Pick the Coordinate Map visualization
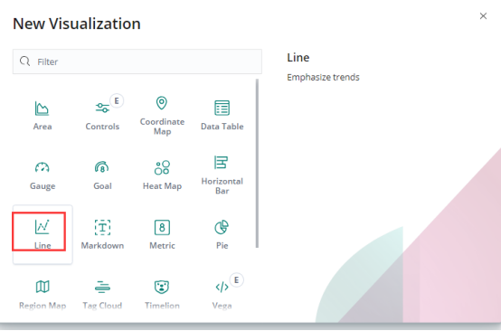The image size is (501, 331). click(x=162, y=116)
